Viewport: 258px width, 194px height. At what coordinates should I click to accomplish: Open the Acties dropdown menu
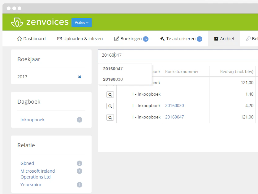(x=81, y=22)
